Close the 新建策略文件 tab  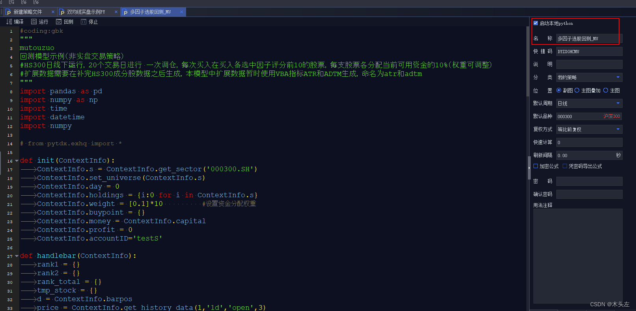(x=53, y=12)
